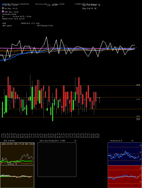Select the '50 Day = 31.15' legend text

tap(11, 9)
